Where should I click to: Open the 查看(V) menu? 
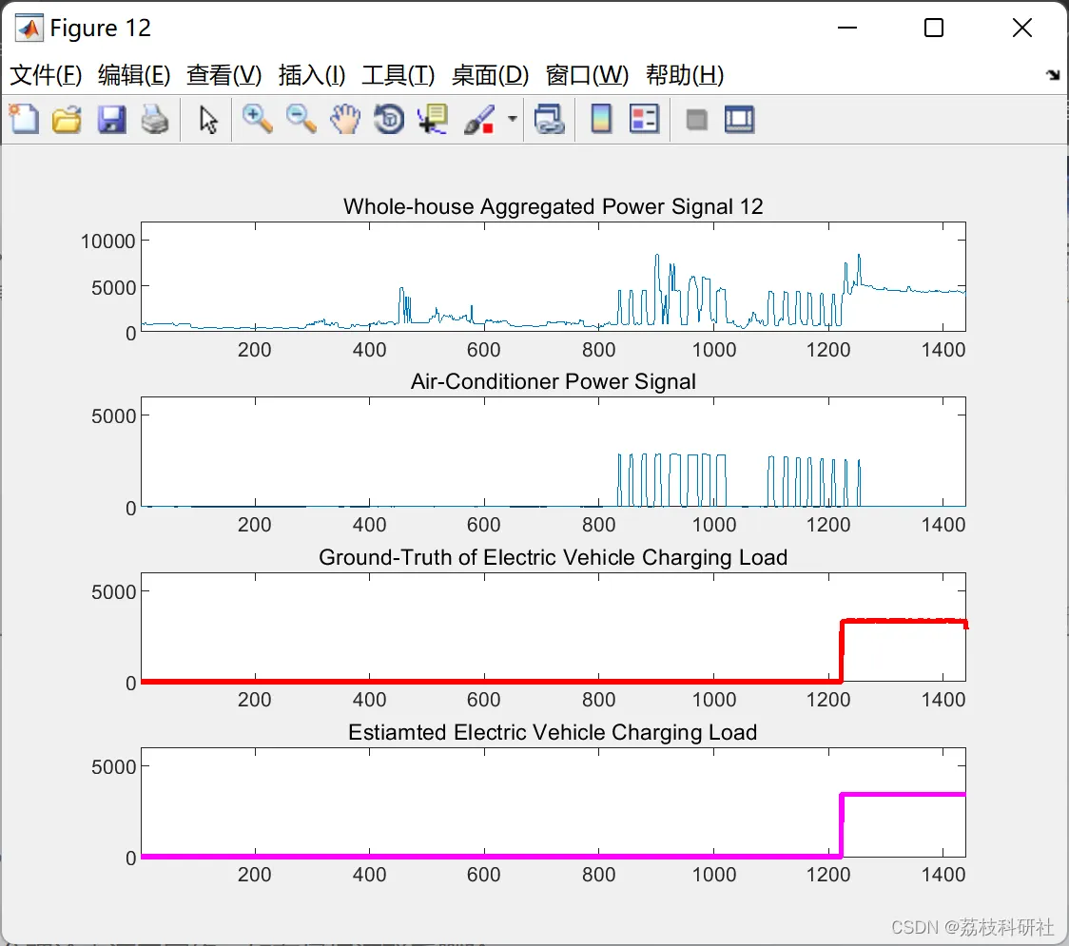tap(224, 75)
